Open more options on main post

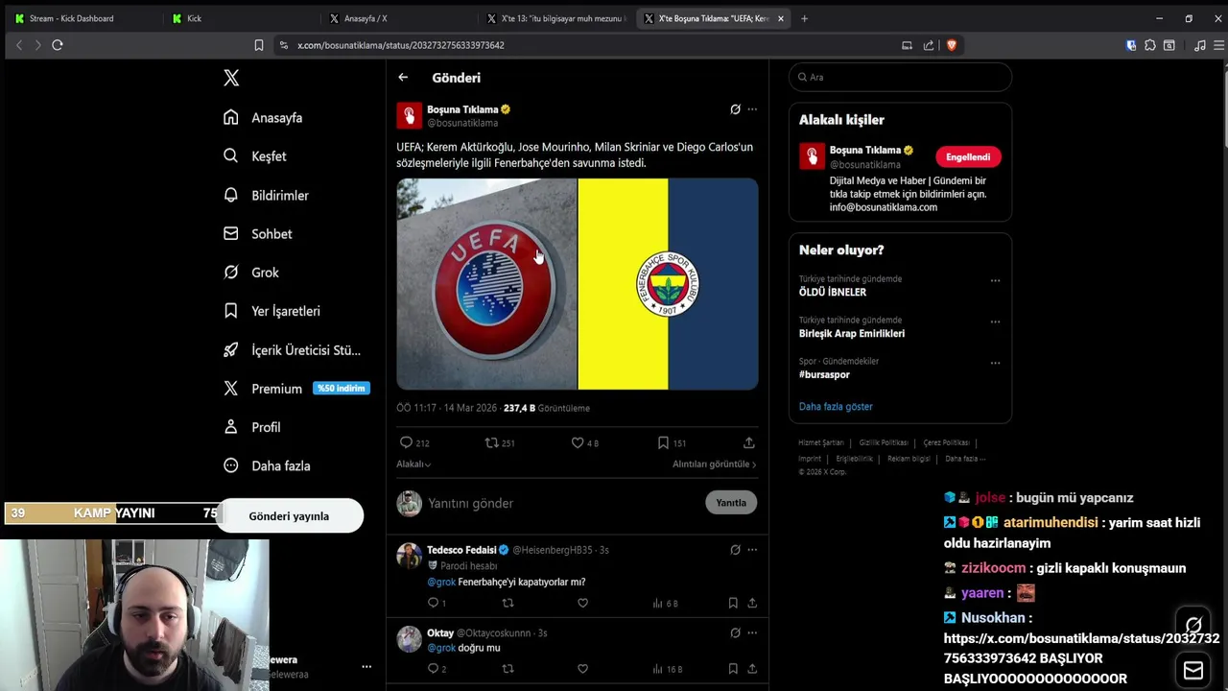pos(752,109)
